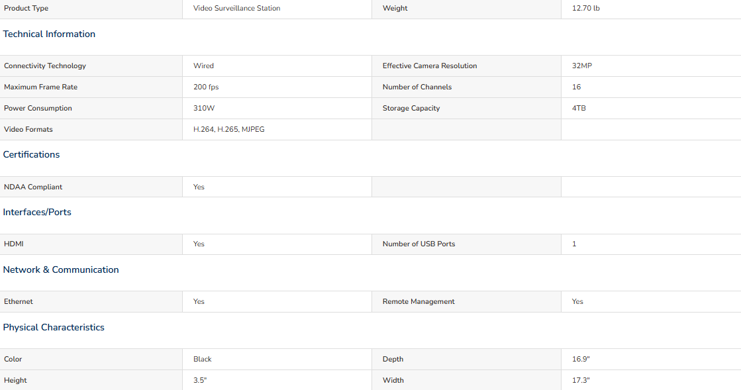This screenshot has height=390, width=741.
Task: Click the 12.70 lb weight value
Action: pyautogui.click(x=585, y=8)
